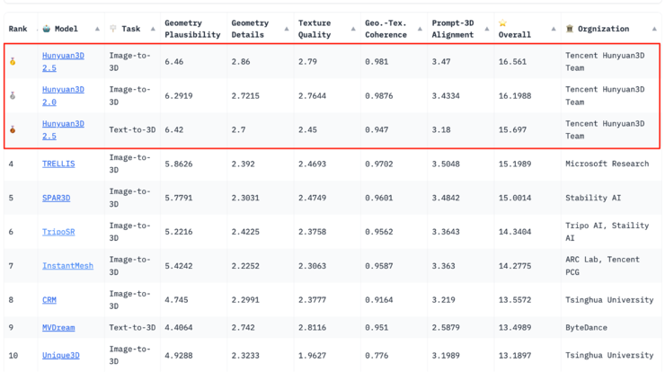Sort by Prompt-3D Alignment column arrows
Viewport: 665px width, 372px height.
coord(486,30)
